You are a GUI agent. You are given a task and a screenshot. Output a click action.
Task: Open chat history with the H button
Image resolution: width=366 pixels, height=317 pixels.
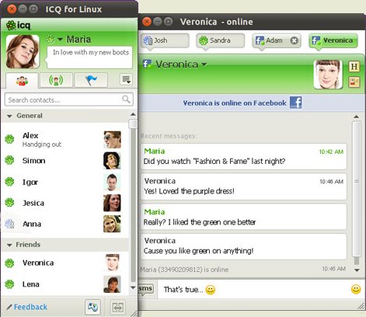354,67
